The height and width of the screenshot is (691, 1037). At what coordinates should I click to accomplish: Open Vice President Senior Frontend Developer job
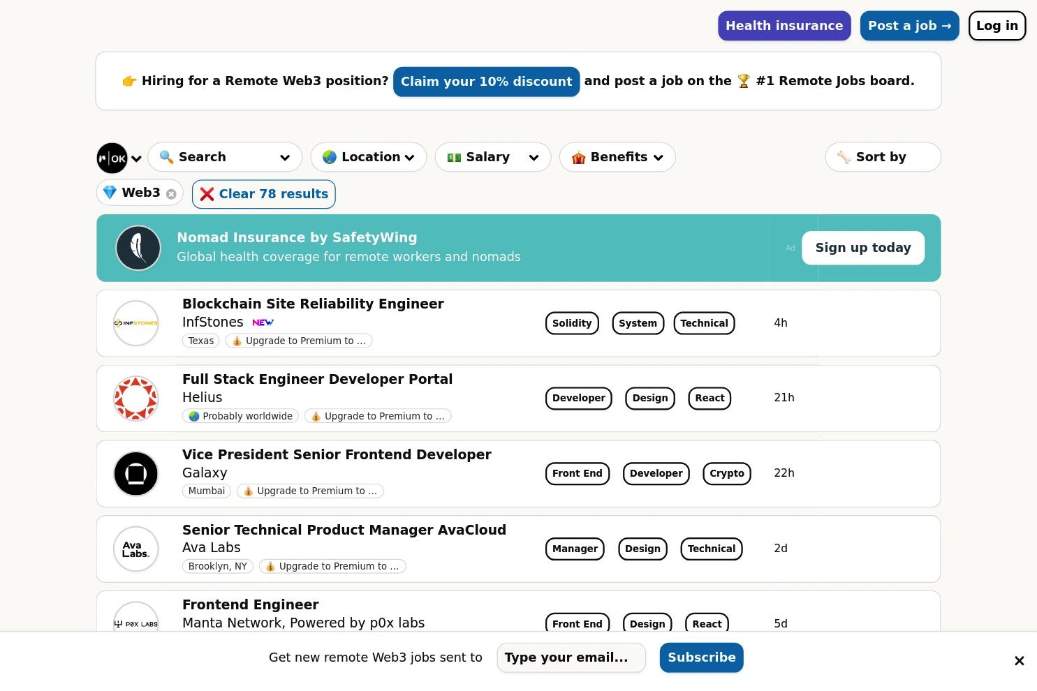[x=337, y=454]
